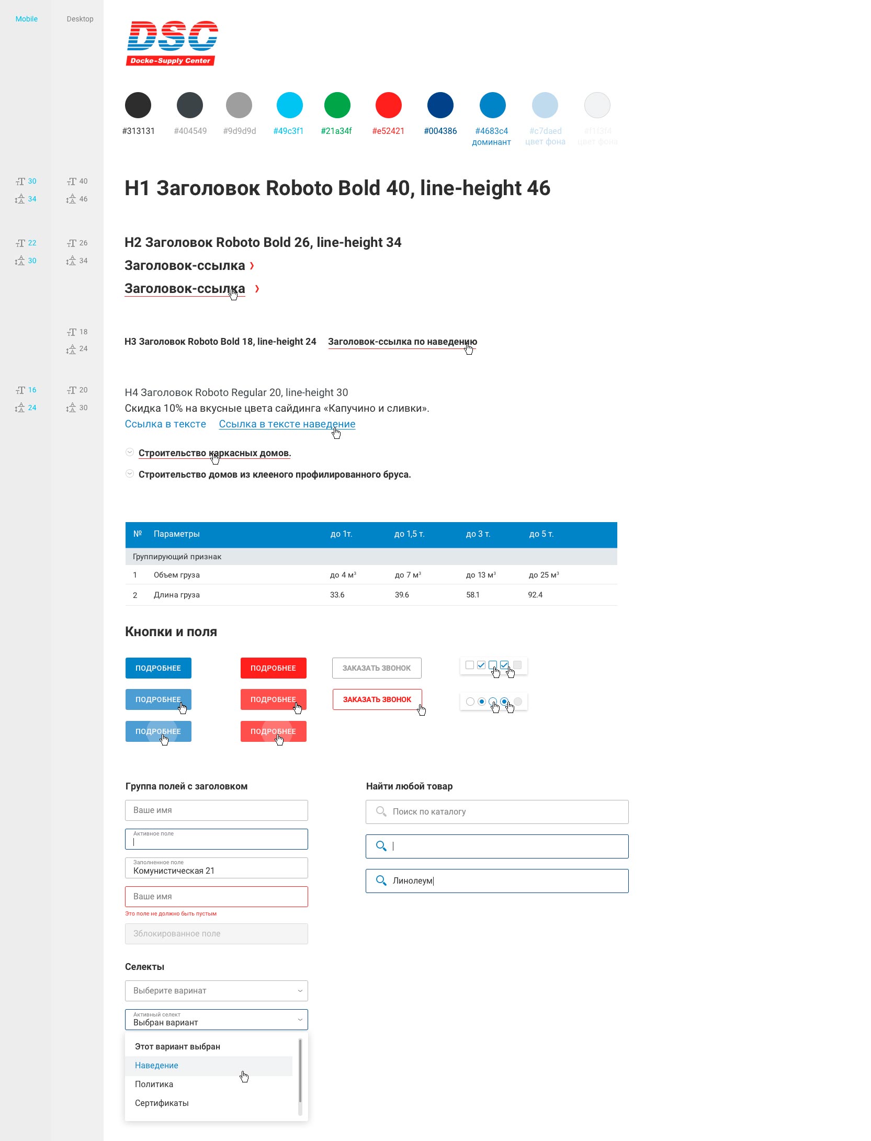Collapse the active select showing Выбран вариант

pos(217,1019)
